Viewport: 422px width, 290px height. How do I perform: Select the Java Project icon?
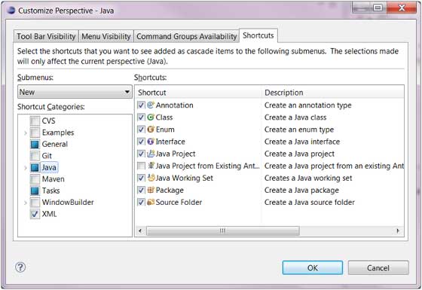(151, 154)
